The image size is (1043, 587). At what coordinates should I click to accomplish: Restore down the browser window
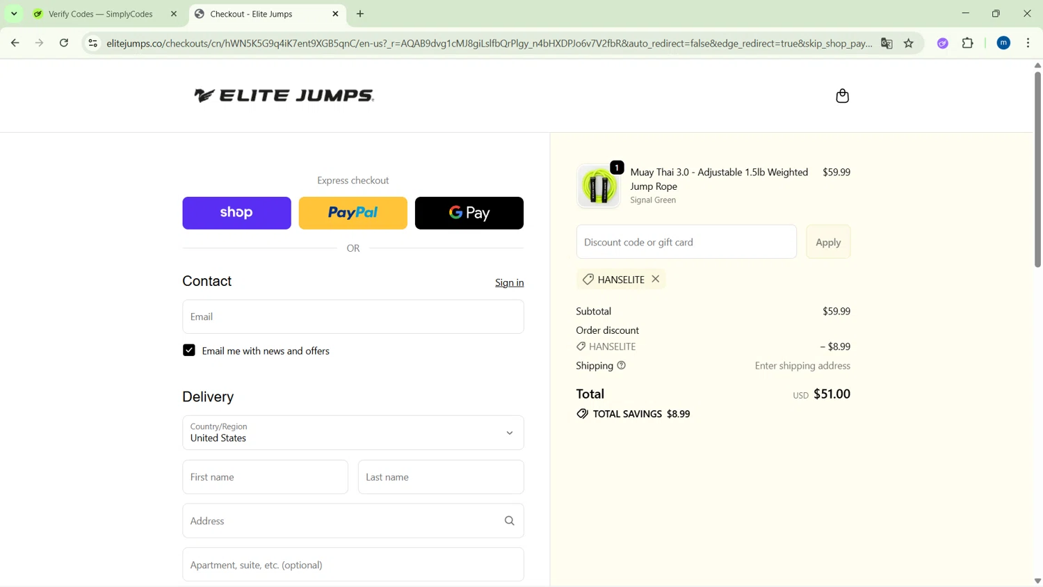click(x=996, y=14)
